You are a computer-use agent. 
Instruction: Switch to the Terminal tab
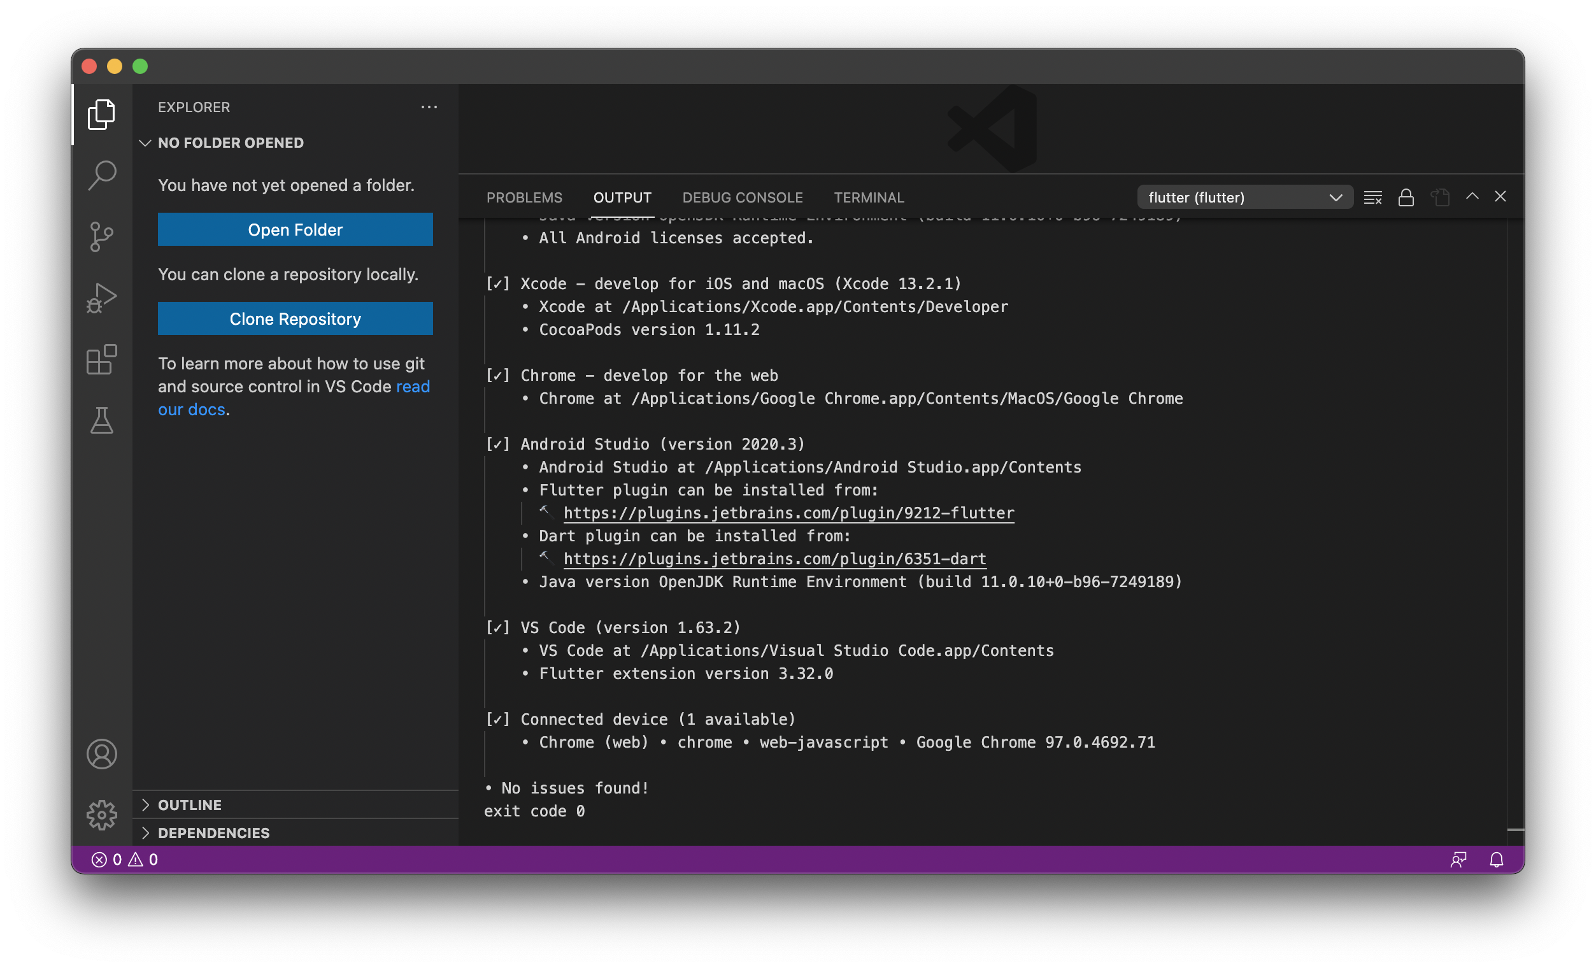(x=868, y=197)
